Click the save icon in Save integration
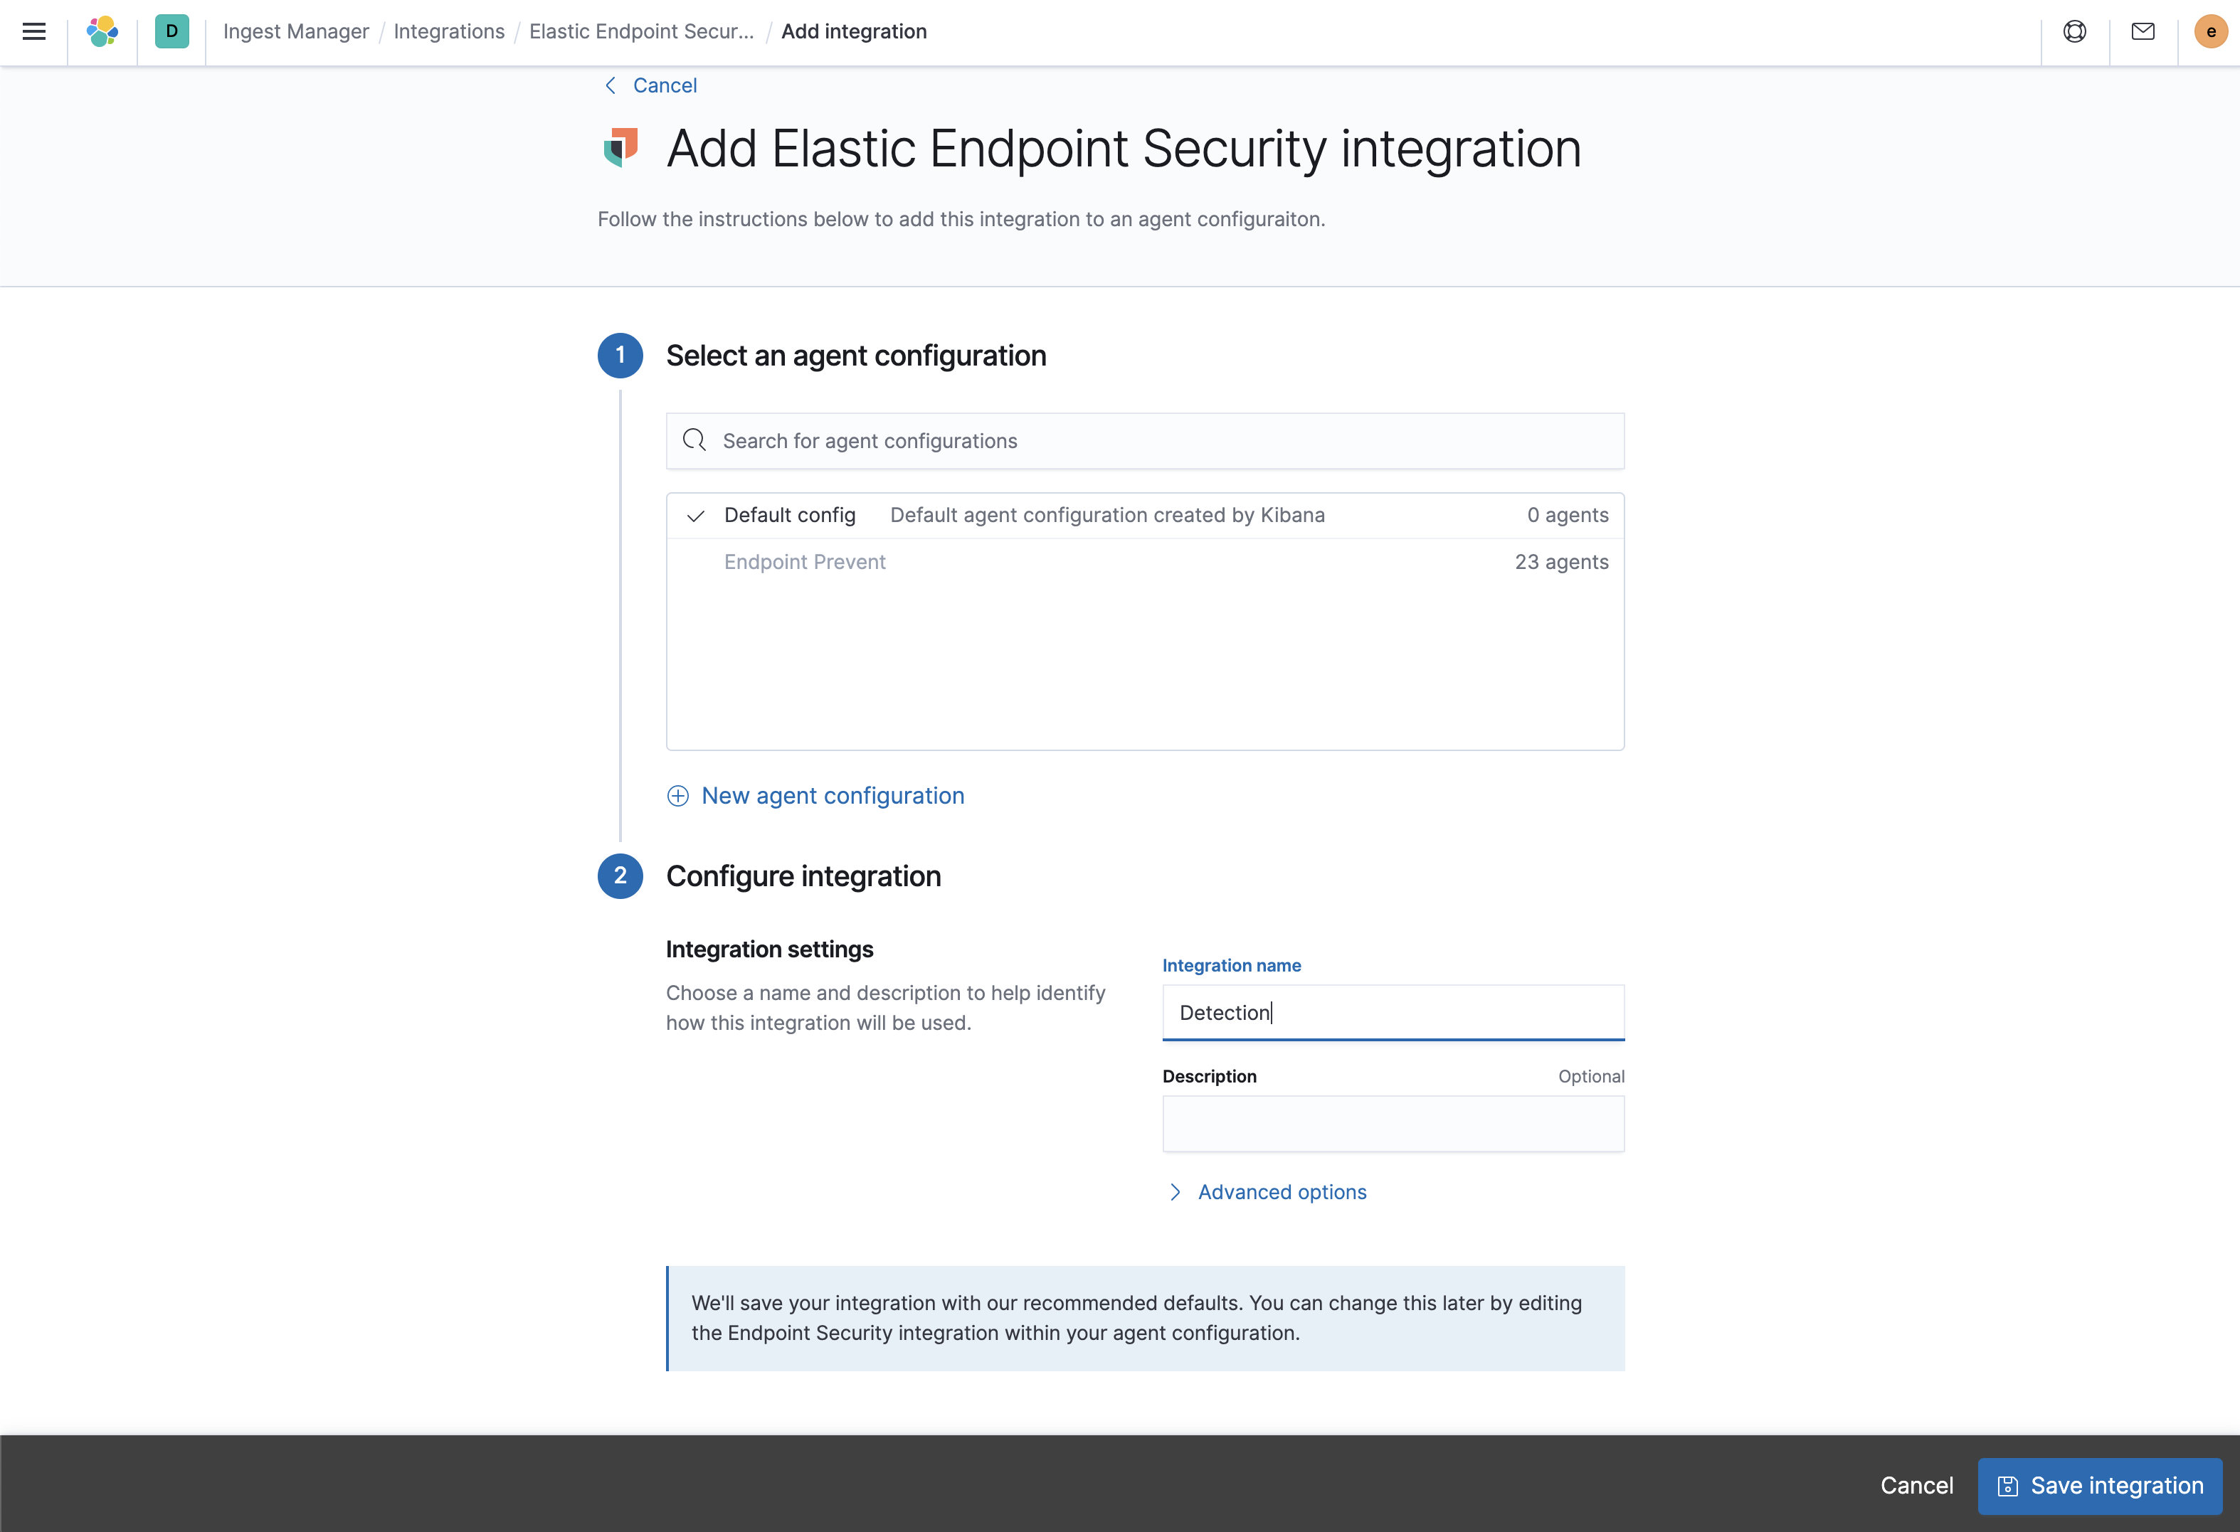The width and height of the screenshot is (2240, 1532). click(x=2008, y=1486)
